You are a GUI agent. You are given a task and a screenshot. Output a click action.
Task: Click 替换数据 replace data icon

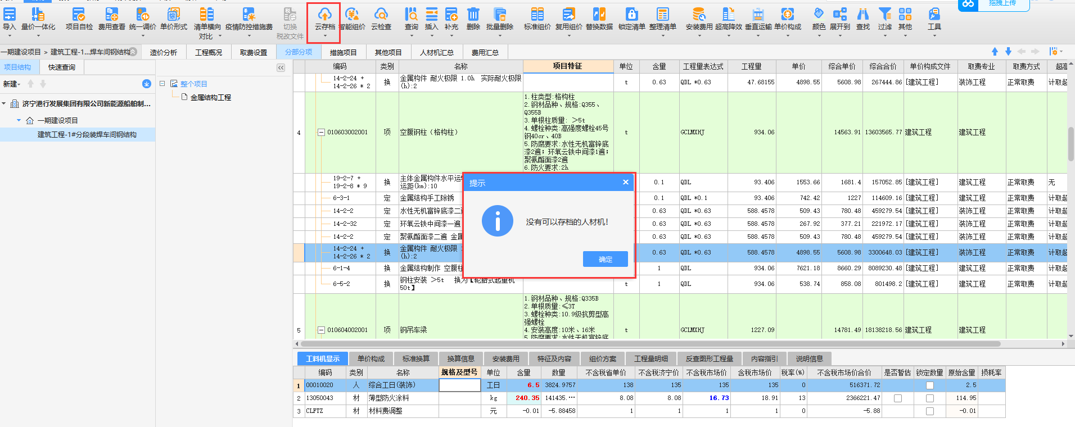[x=599, y=14]
